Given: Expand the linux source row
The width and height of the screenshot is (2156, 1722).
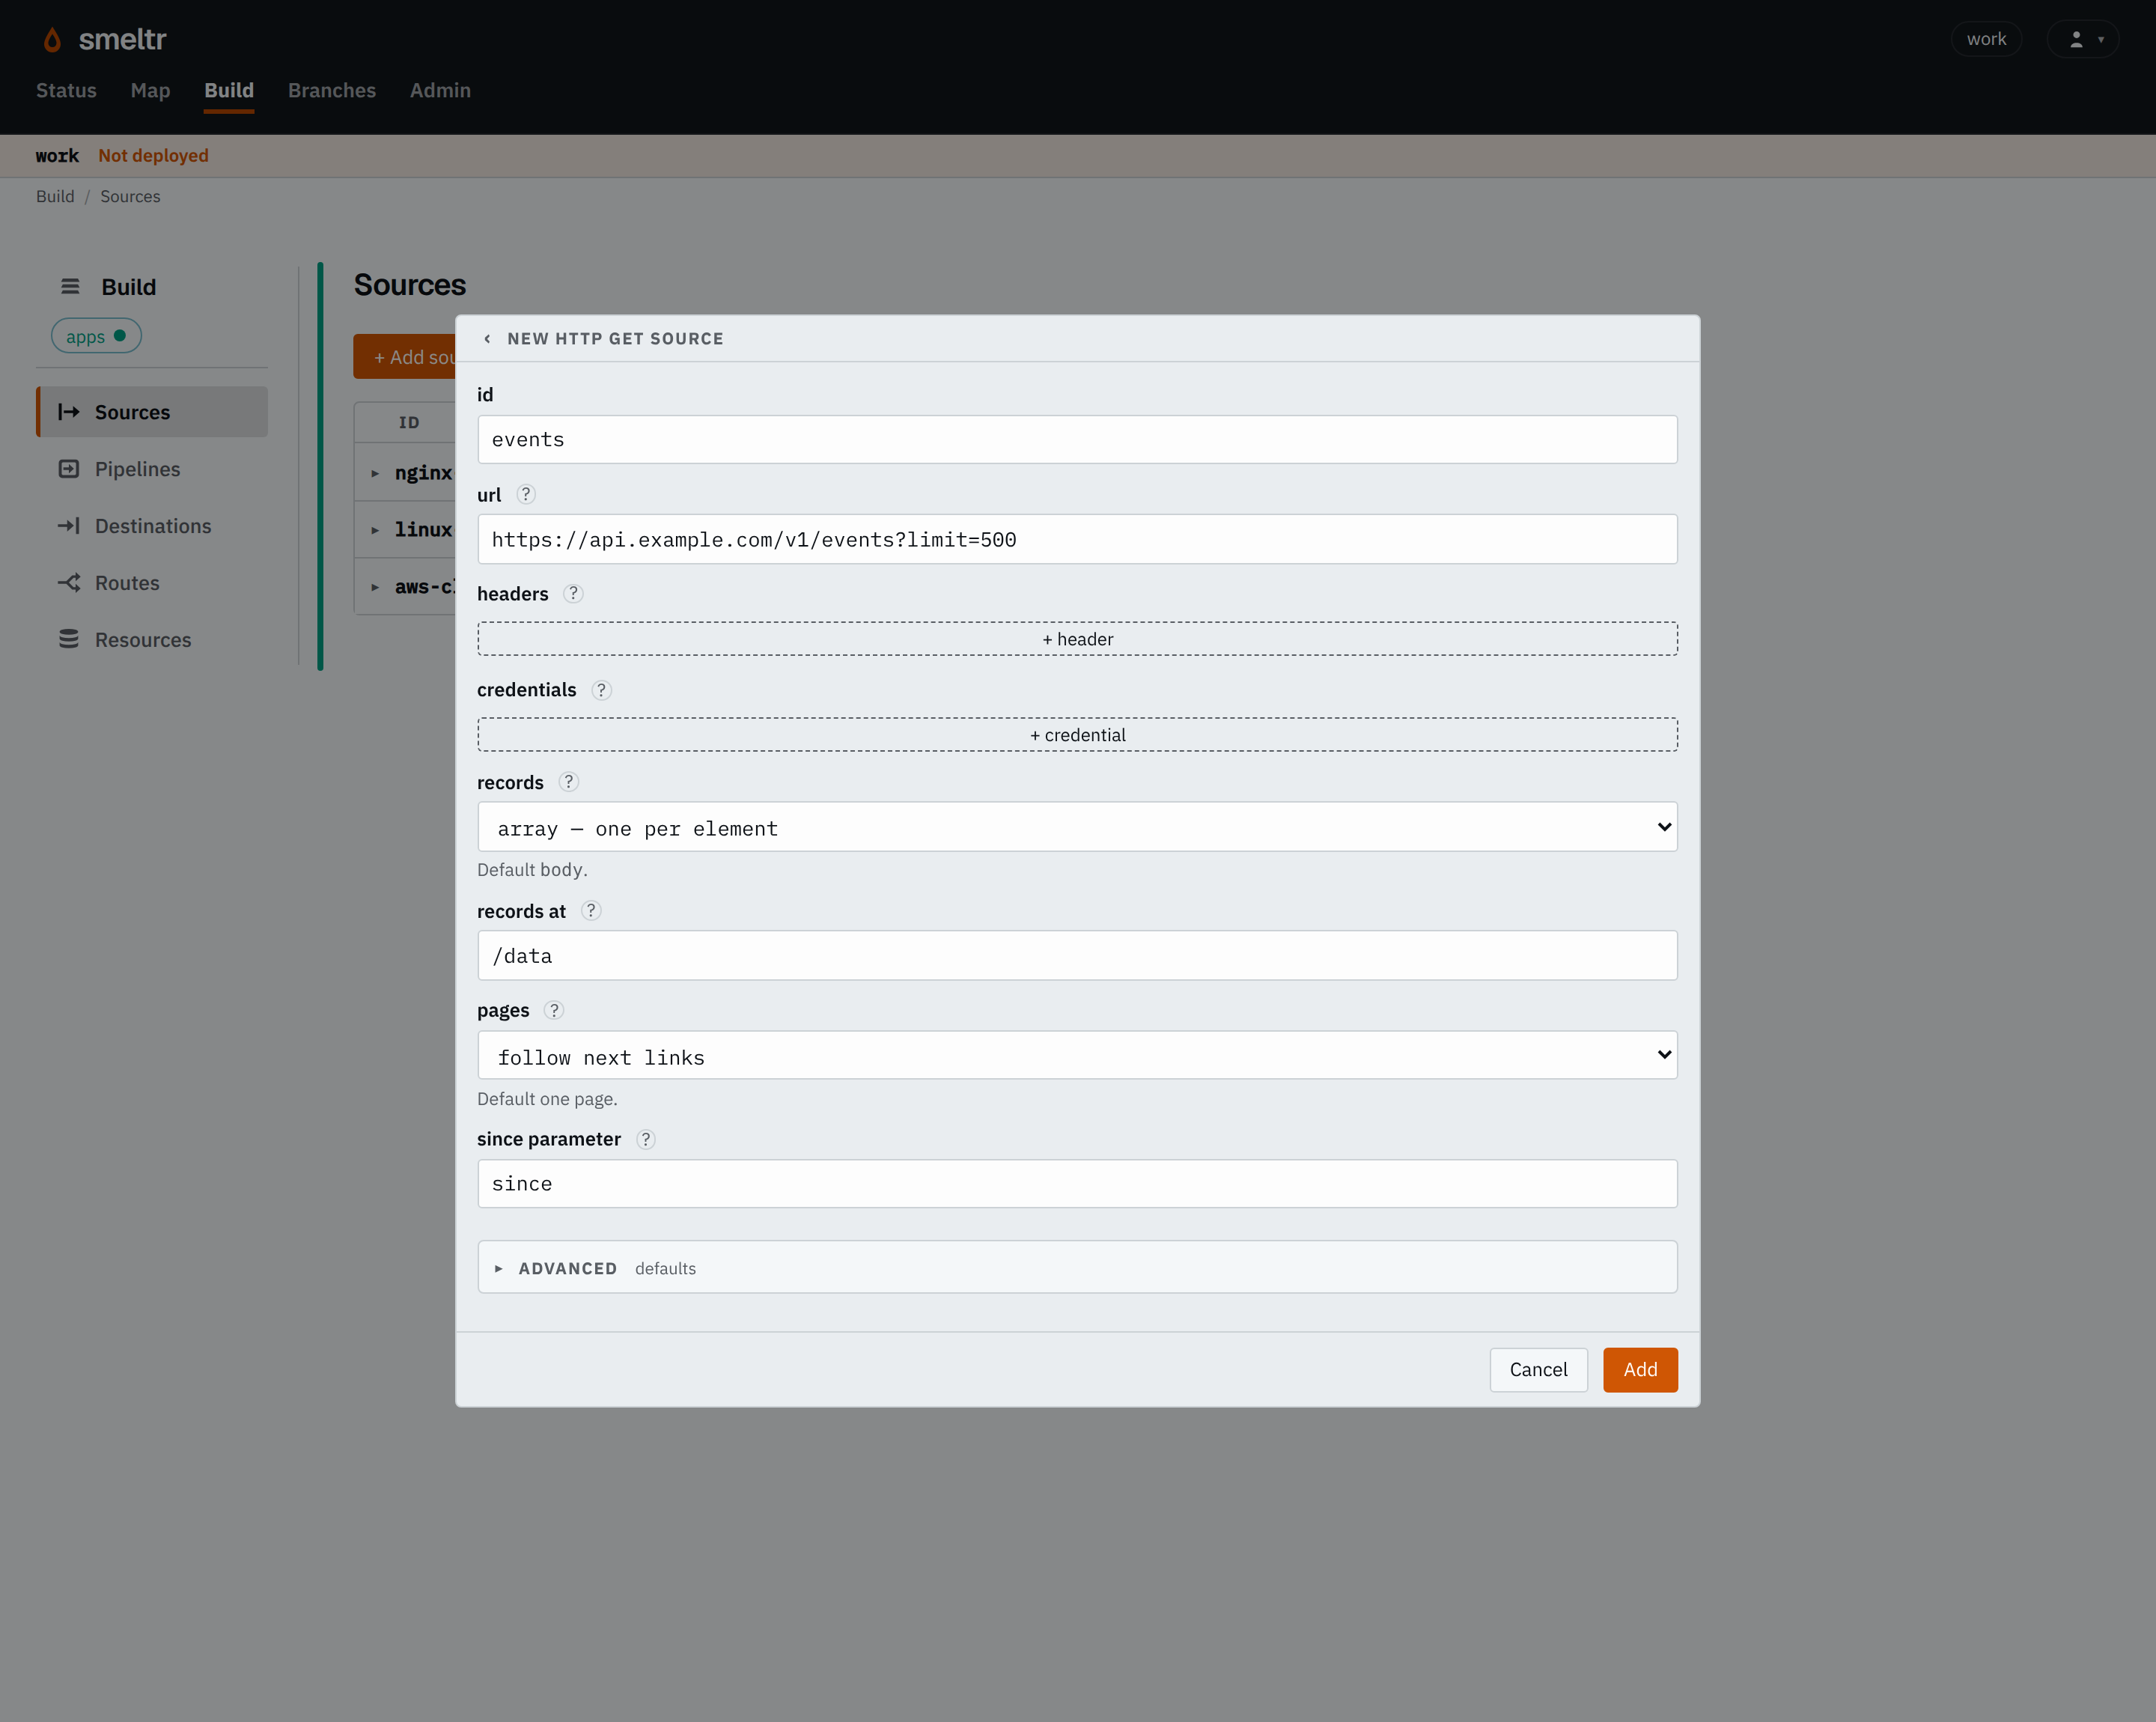Looking at the screenshot, I should pyautogui.click(x=375, y=530).
